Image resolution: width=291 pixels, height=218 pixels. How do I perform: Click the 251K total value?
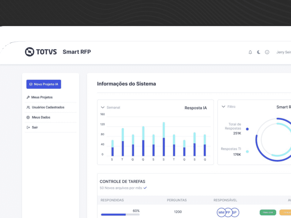click(x=237, y=133)
